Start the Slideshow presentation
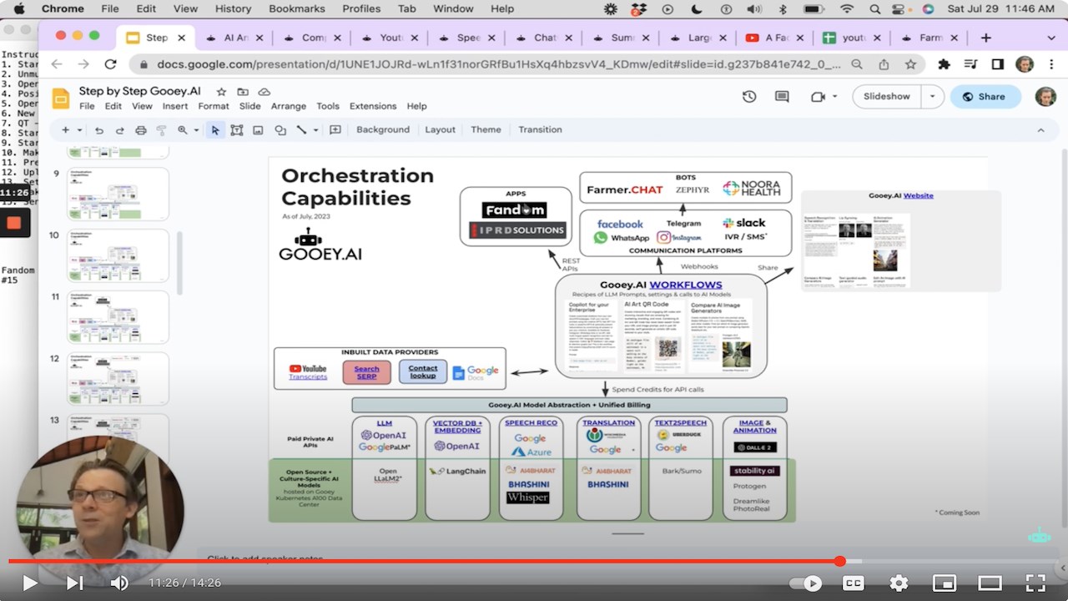Image resolution: width=1068 pixels, height=601 pixels. point(886,97)
